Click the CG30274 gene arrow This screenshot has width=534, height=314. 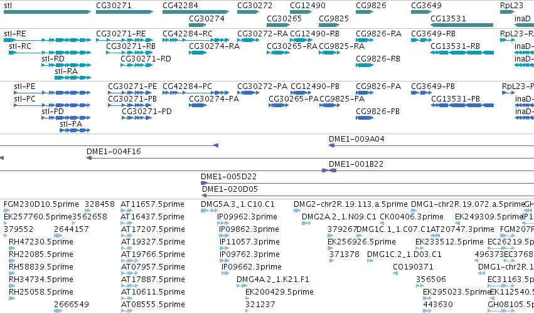(x=198, y=25)
